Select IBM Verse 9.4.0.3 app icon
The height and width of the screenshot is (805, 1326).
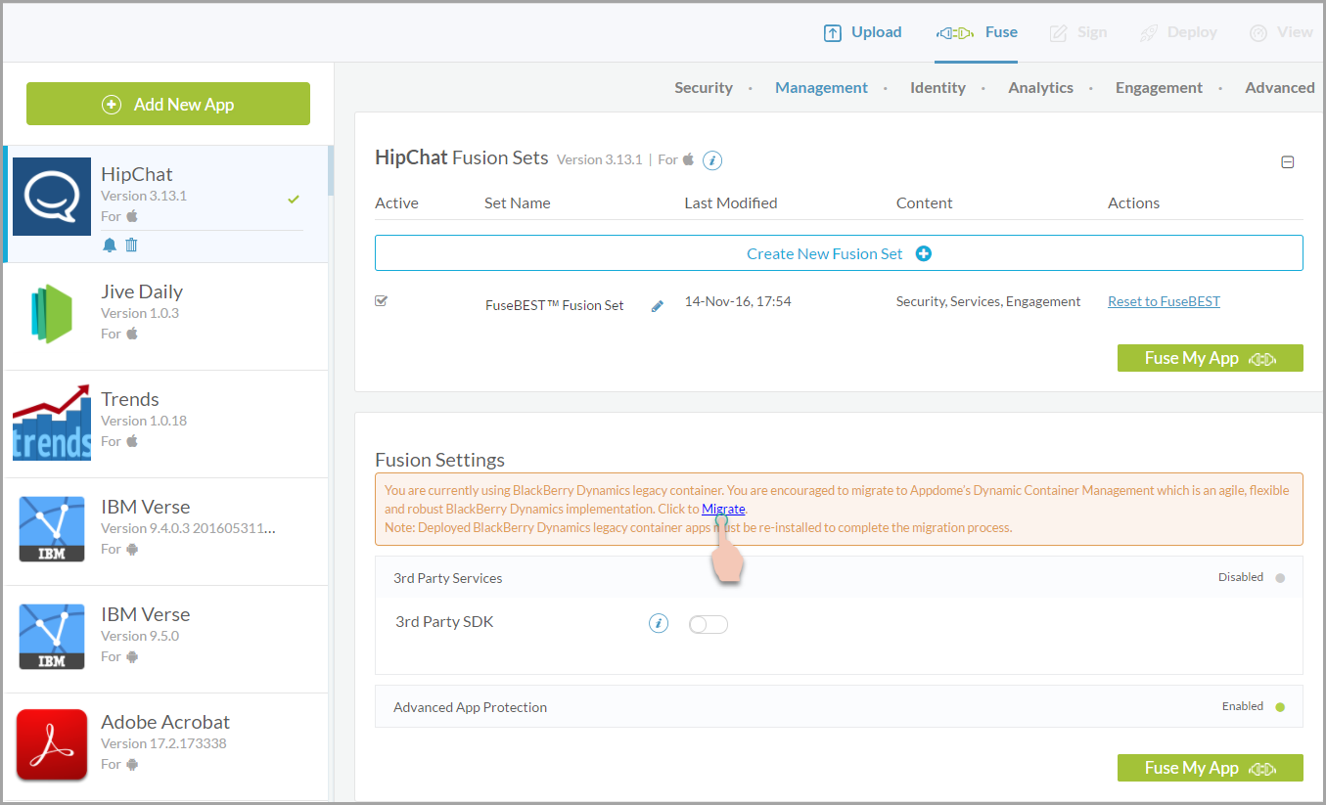tap(52, 529)
